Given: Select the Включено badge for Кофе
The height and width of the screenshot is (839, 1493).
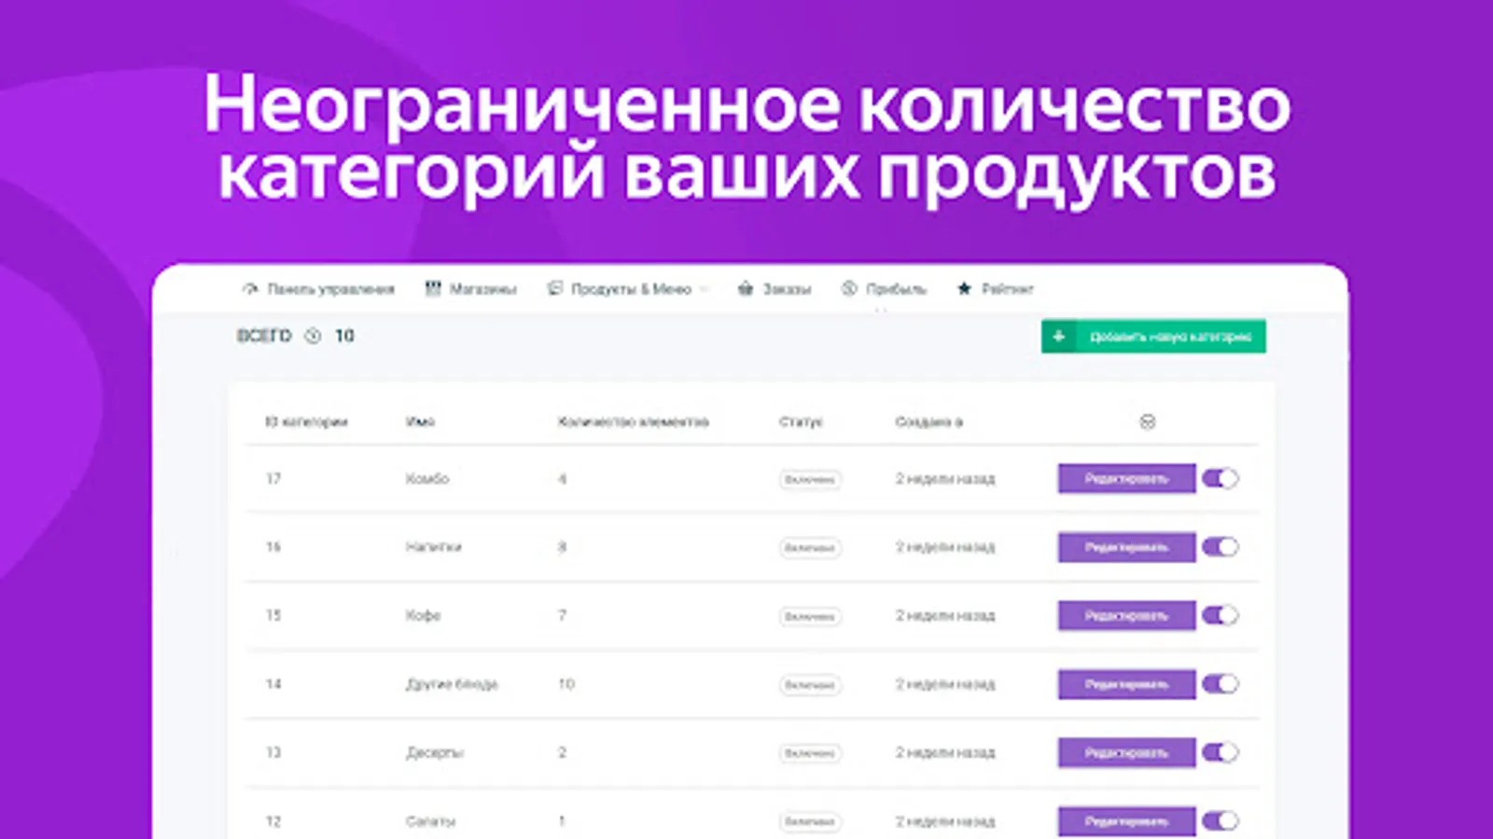Looking at the screenshot, I should (x=810, y=616).
